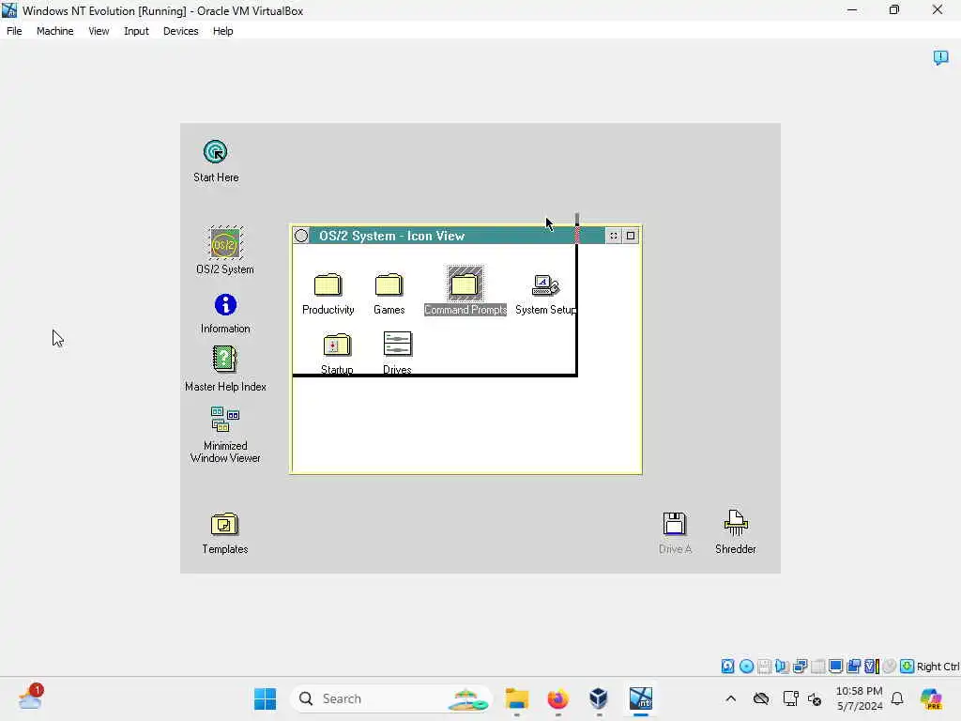Show hidden system tray icons
Viewport: 961px width, 721px height.
click(x=730, y=698)
